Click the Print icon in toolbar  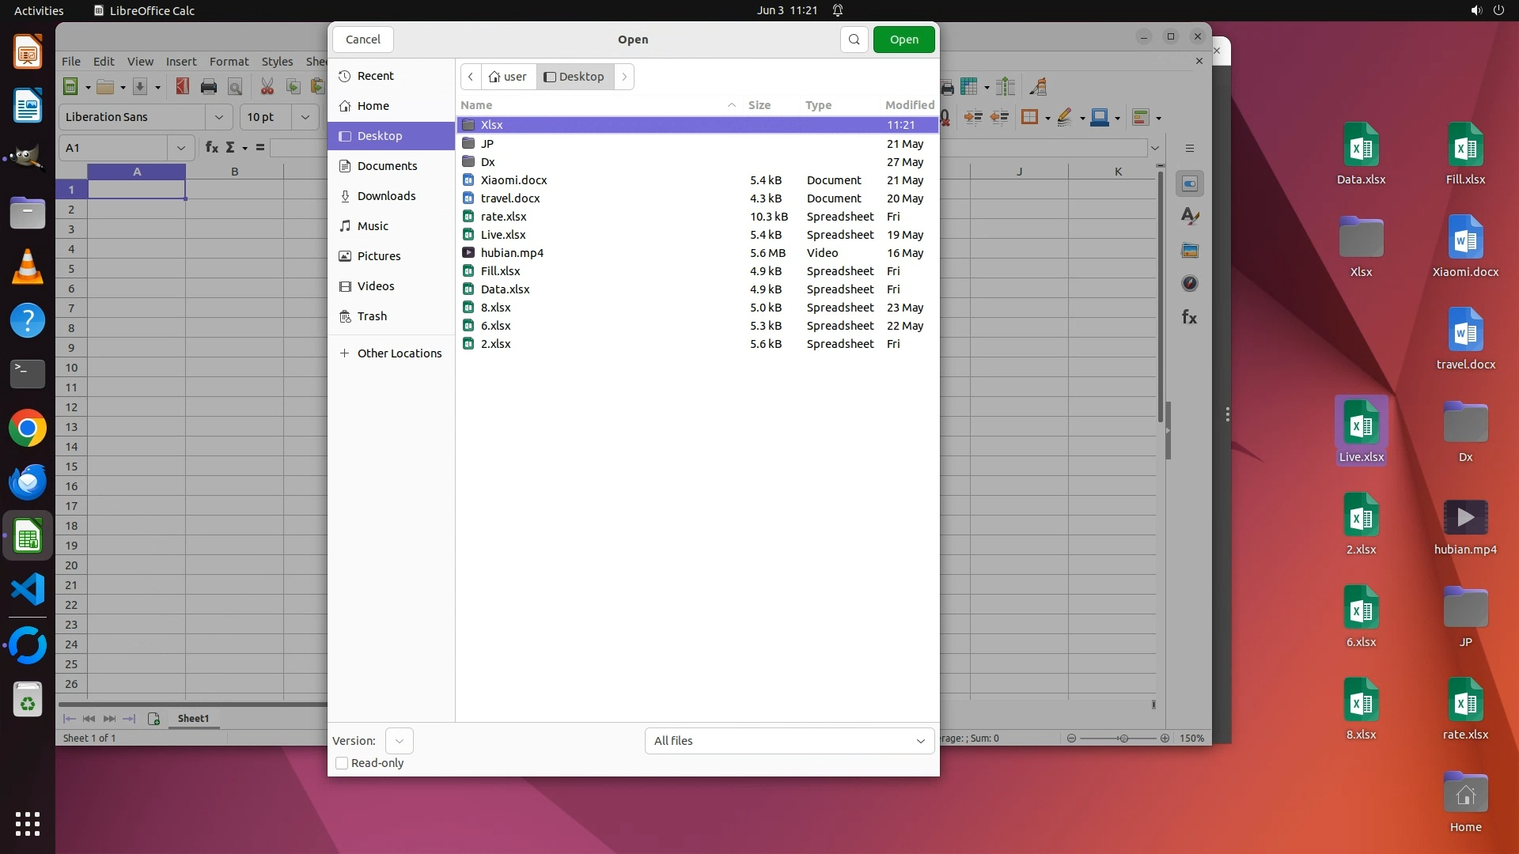click(x=209, y=87)
